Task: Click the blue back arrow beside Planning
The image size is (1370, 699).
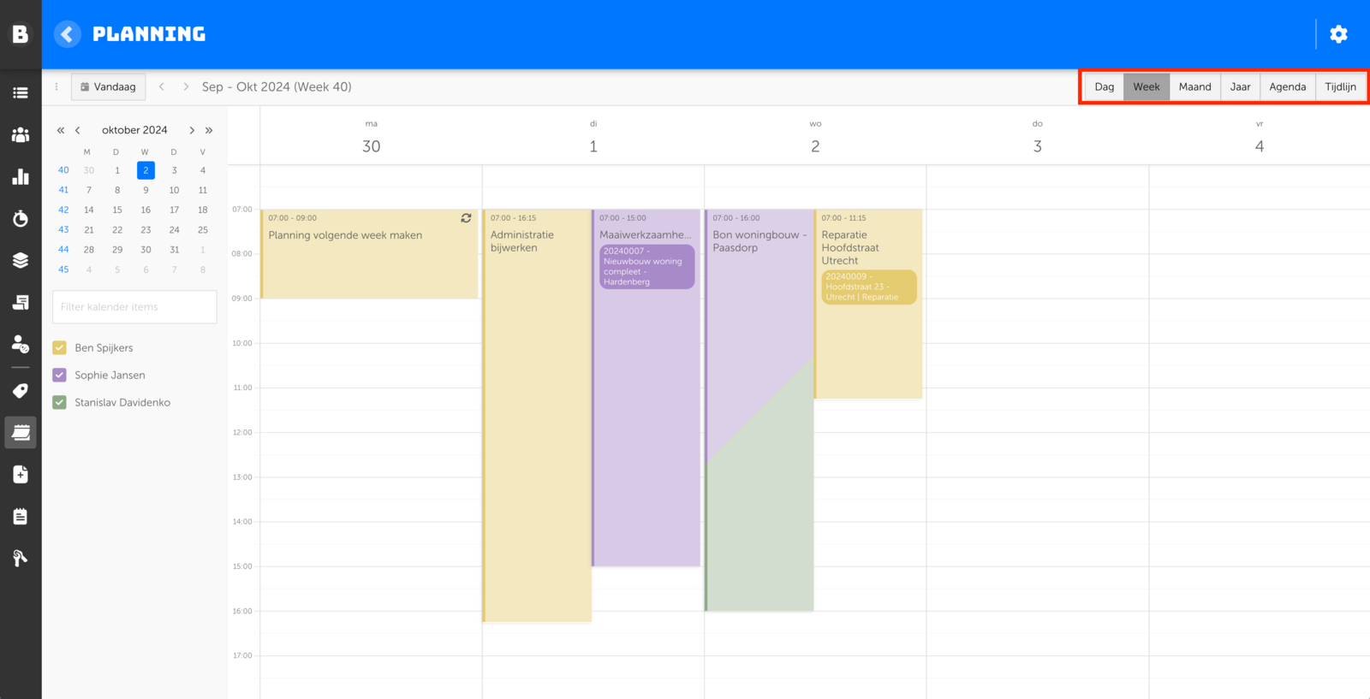Action: tap(68, 34)
